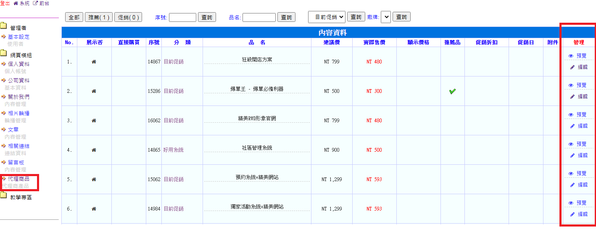Click product name 預約系統+精美網站
This screenshot has height=232, width=596.
tap(257, 177)
